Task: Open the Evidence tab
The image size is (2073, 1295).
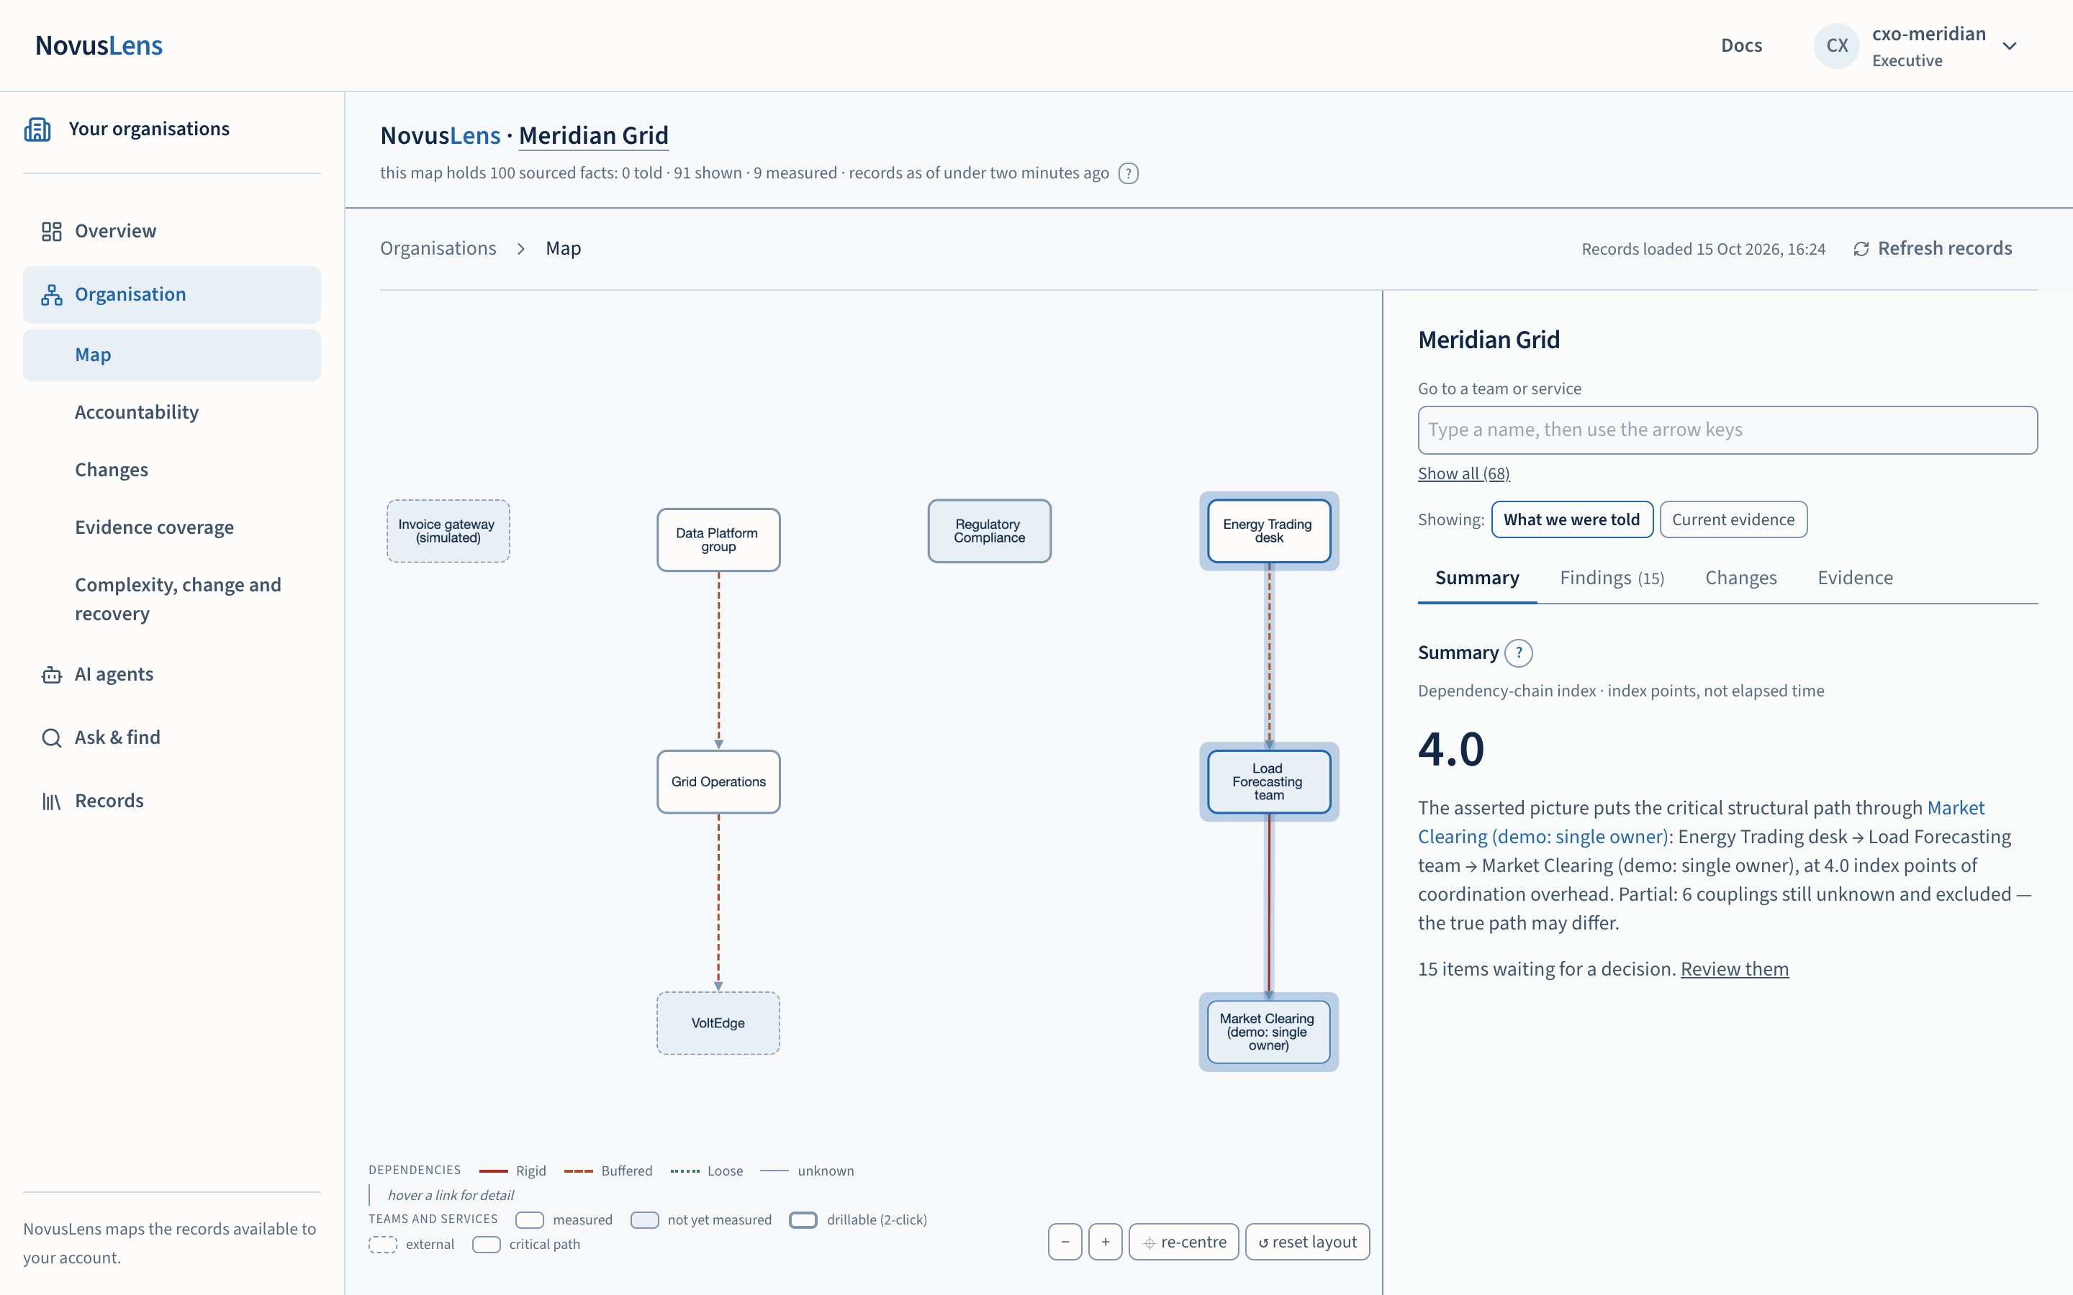Action: pyautogui.click(x=1855, y=578)
